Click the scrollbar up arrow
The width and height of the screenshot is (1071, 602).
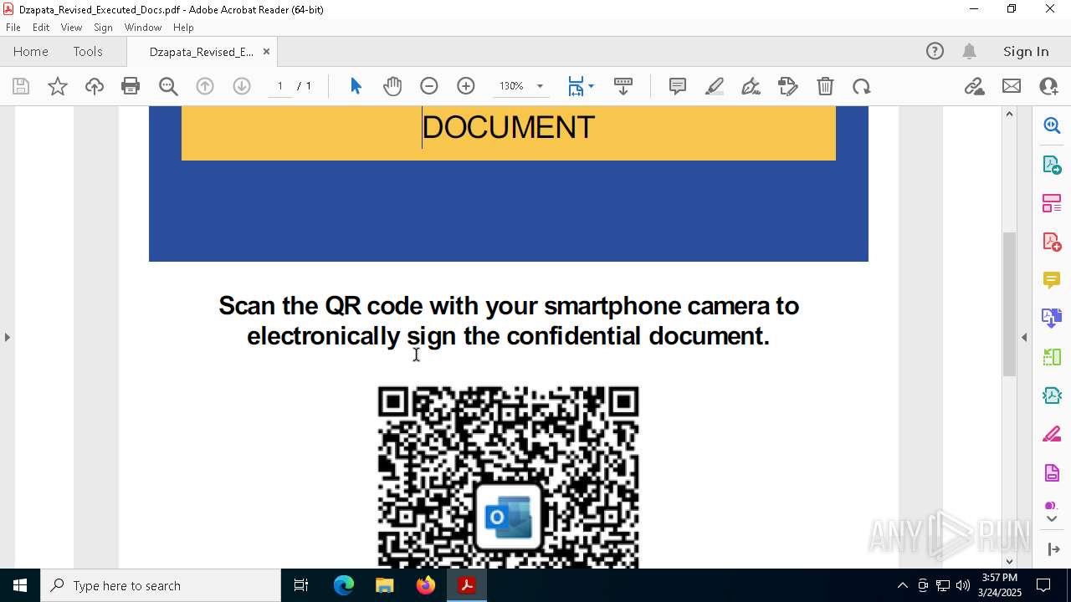click(x=1009, y=114)
